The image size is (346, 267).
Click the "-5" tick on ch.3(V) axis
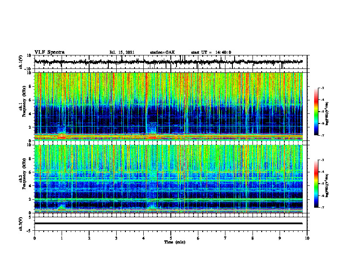(30, 230)
